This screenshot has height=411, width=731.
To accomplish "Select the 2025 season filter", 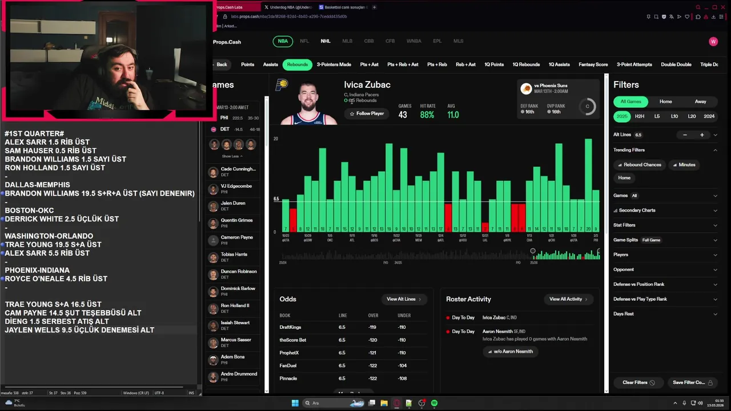I will (622, 116).
